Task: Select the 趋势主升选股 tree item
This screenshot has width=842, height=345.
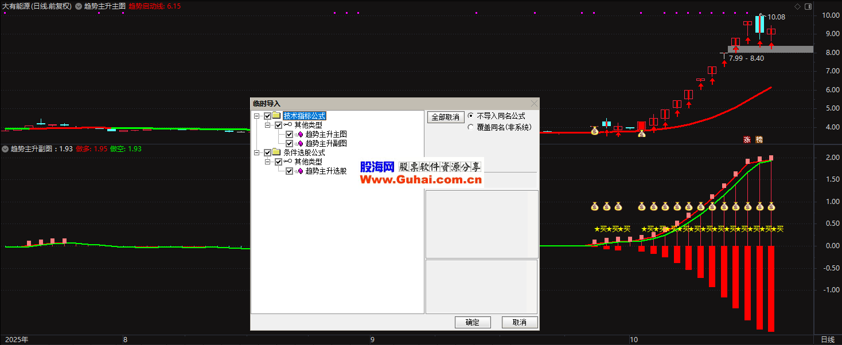Action: click(326, 171)
